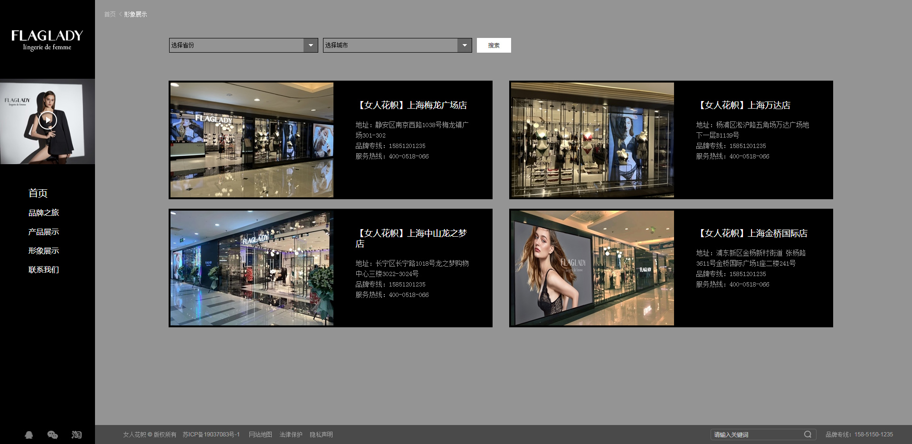Open 上海梅龙广场店 store photo

(252, 140)
